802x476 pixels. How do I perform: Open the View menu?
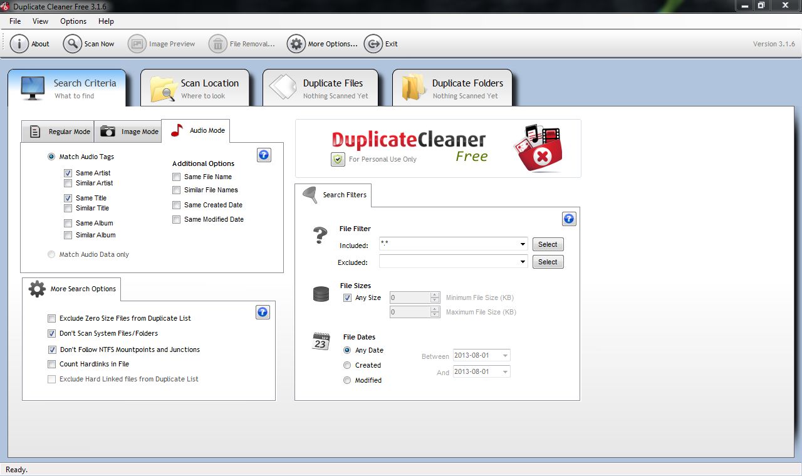(40, 21)
